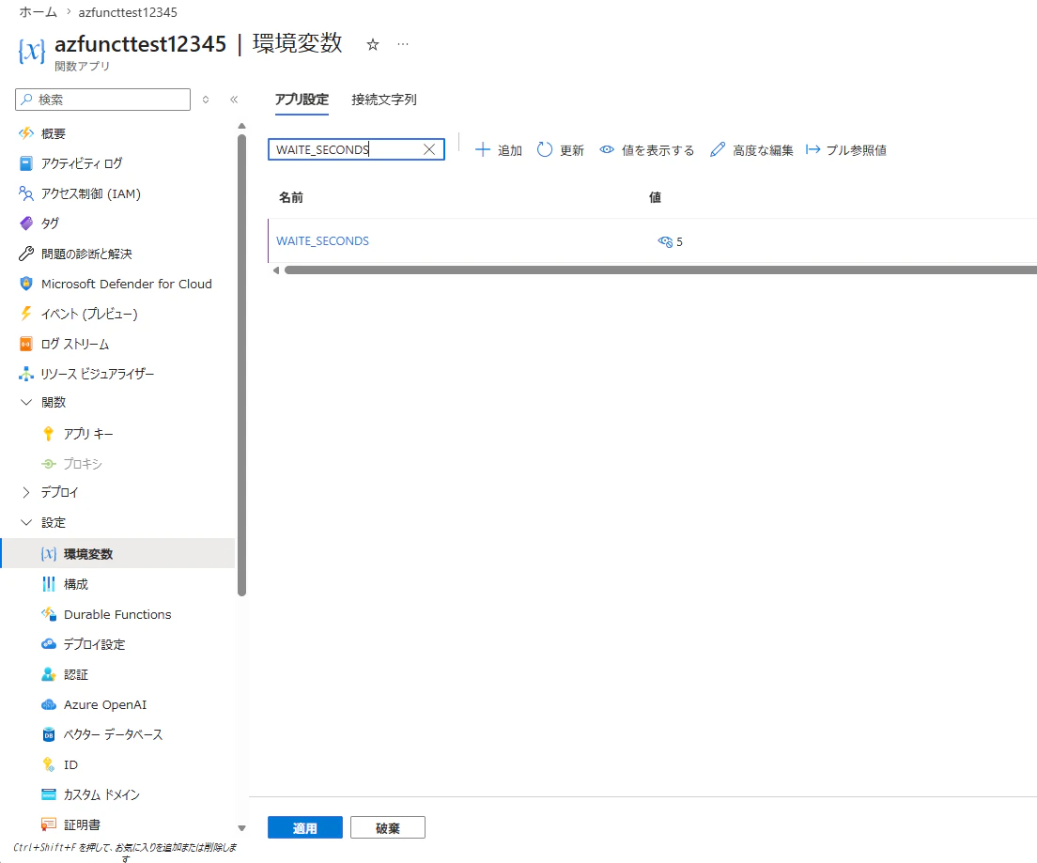Click the 証明書 certificate icon
Screen dimensions: 1037x863
point(48,824)
